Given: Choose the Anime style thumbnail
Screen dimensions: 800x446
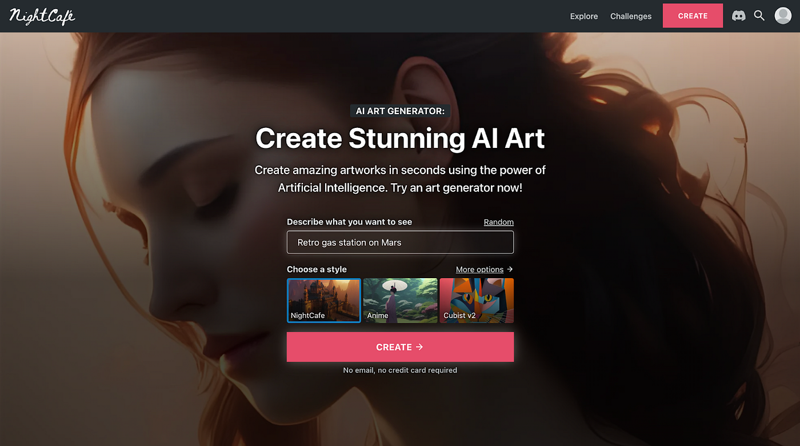Looking at the screenshot, I should (400, 300).
